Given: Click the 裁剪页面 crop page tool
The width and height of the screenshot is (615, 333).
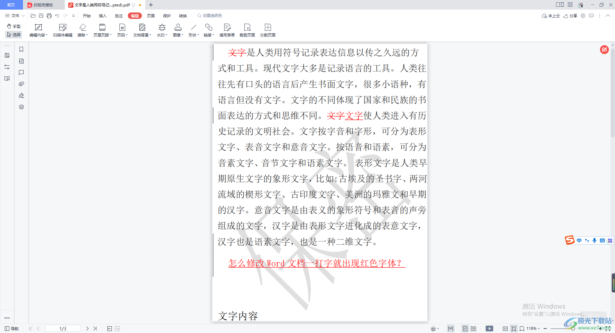Looking at the screenshot, I should coord(247,30).
